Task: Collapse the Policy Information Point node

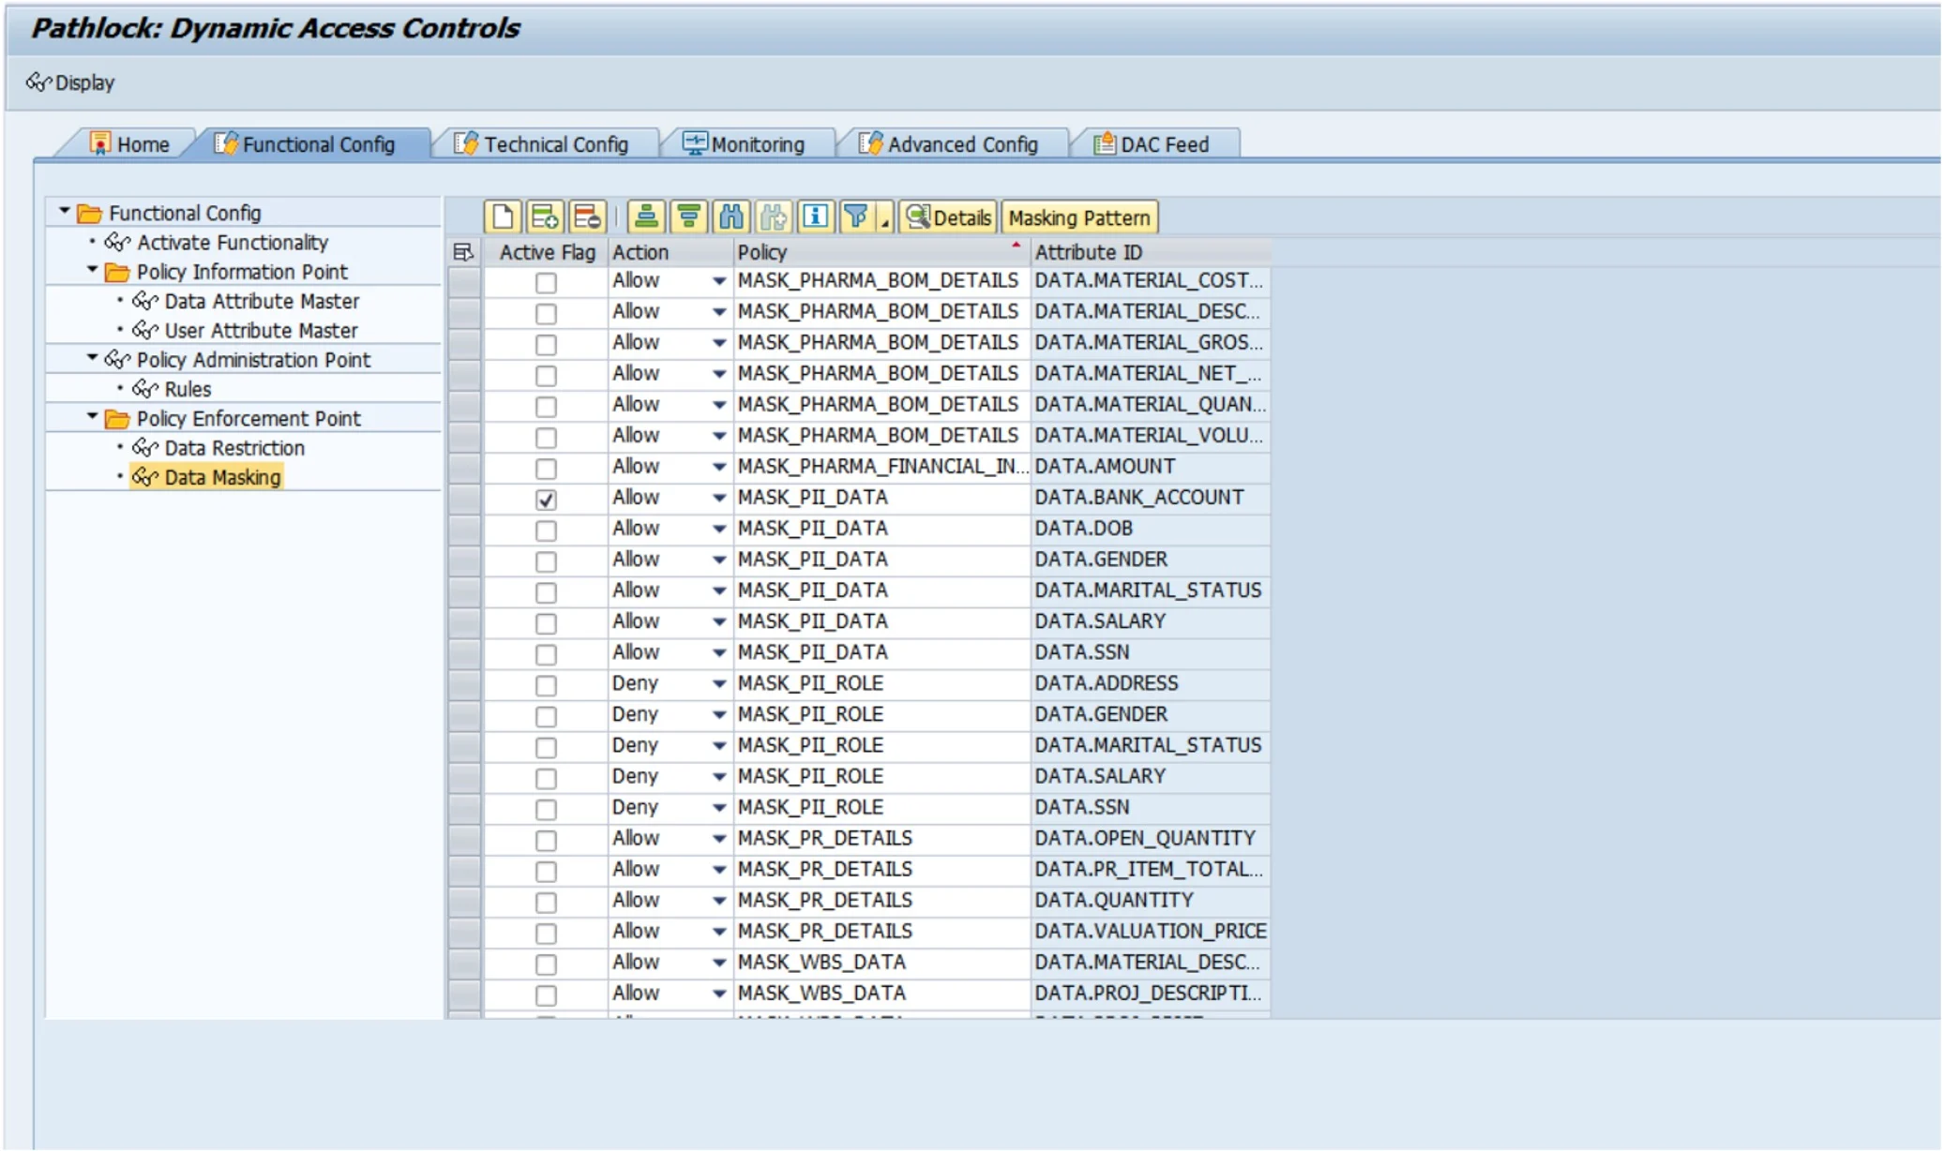Action: tap(92, 270)
